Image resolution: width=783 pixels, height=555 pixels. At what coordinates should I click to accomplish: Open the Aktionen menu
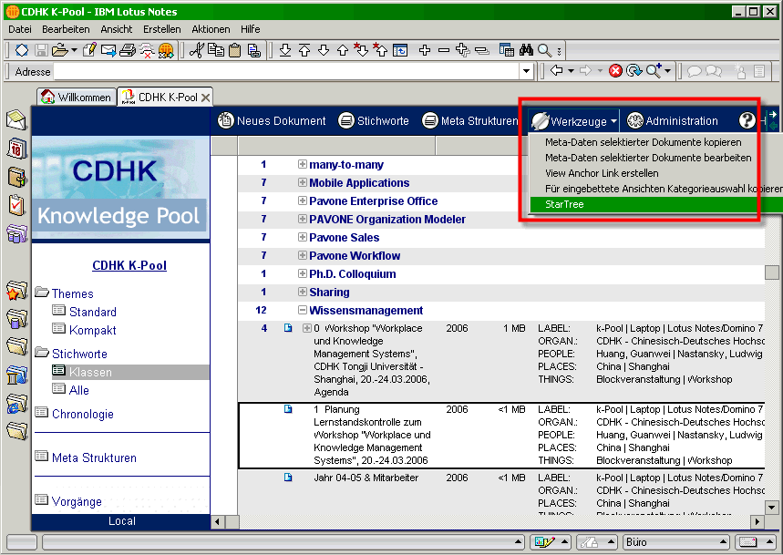coord(211,29)
